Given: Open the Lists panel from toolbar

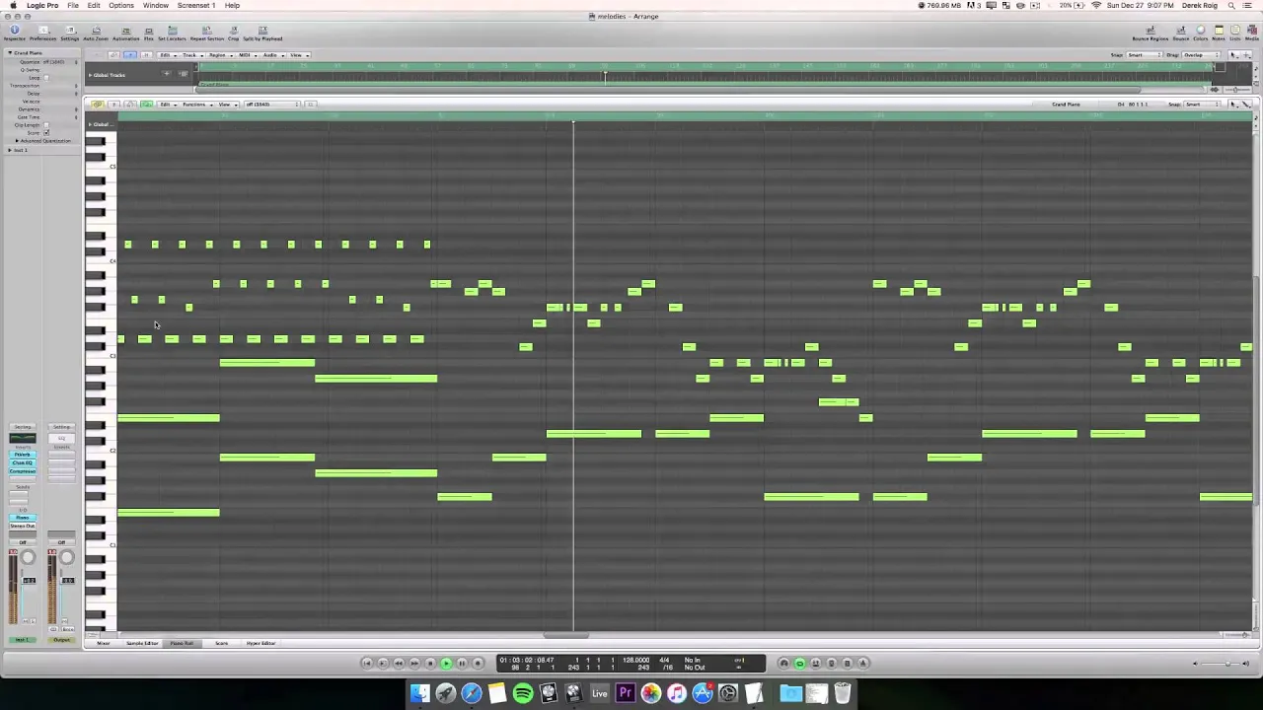Looking at the screenshot, I should click(1235, 34).
